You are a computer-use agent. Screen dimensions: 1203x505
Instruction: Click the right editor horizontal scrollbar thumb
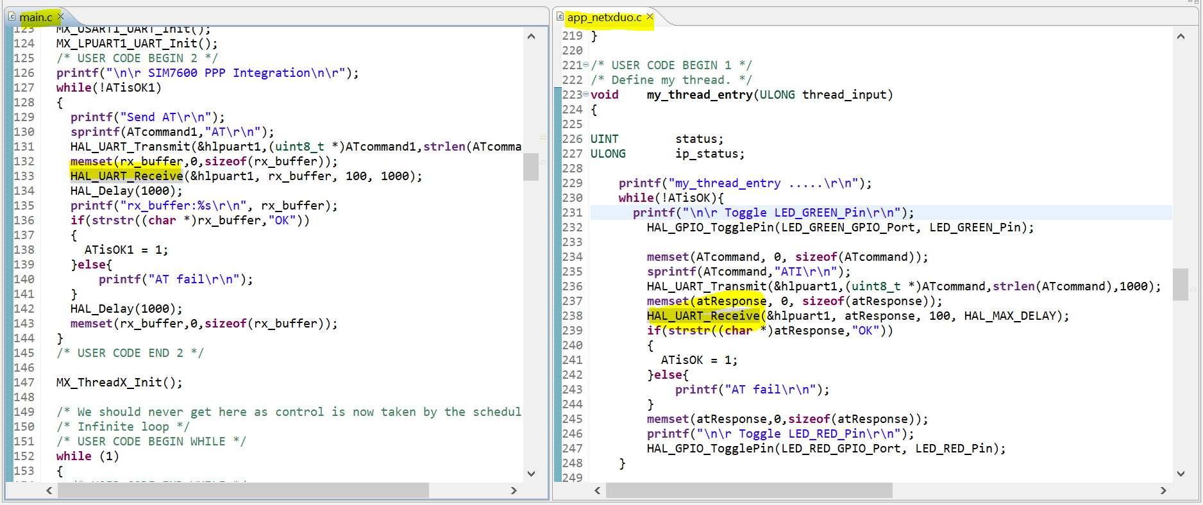click(749, 490)
